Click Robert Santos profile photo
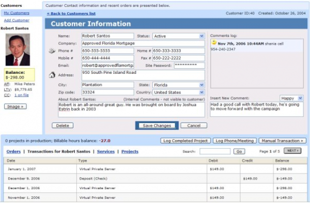This screenshot has width=310, height=203. coord(18,50)
